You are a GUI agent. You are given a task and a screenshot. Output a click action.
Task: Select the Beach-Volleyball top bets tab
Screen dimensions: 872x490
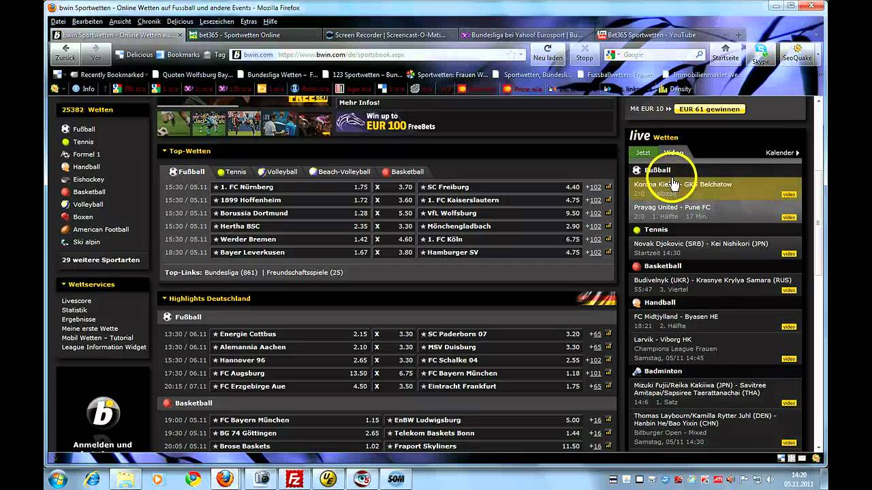click(x=339, y=172)
